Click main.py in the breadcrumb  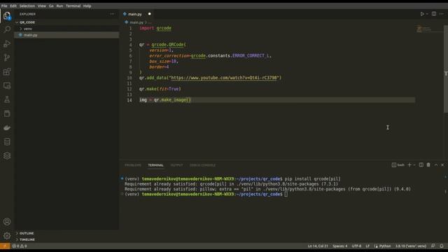tap(136, 22)
